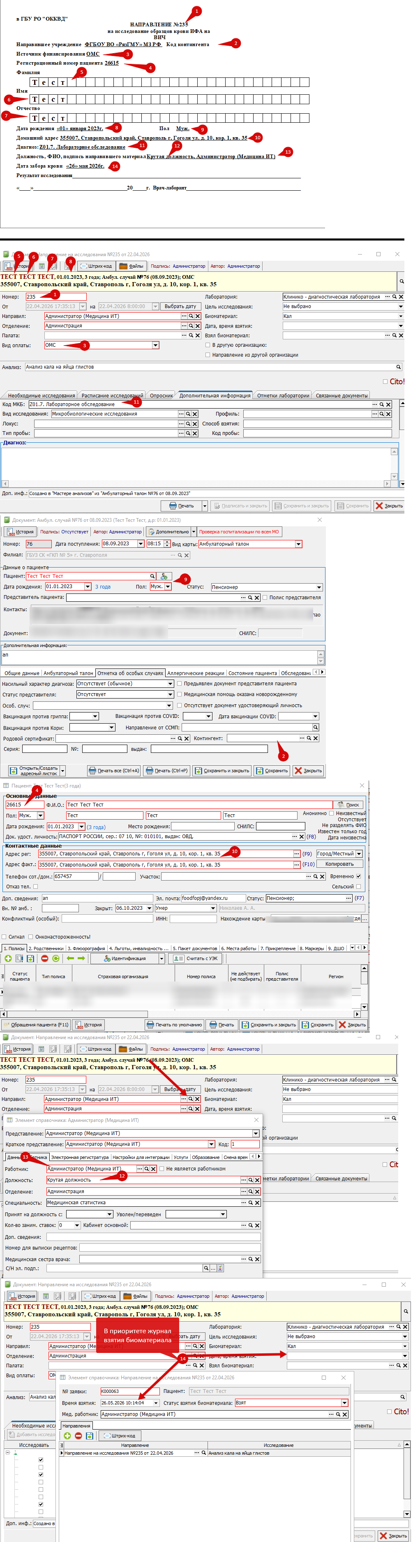
Task: Click the Печать button in the Направление №235 window with the Диагноз box
Action: 182,506
